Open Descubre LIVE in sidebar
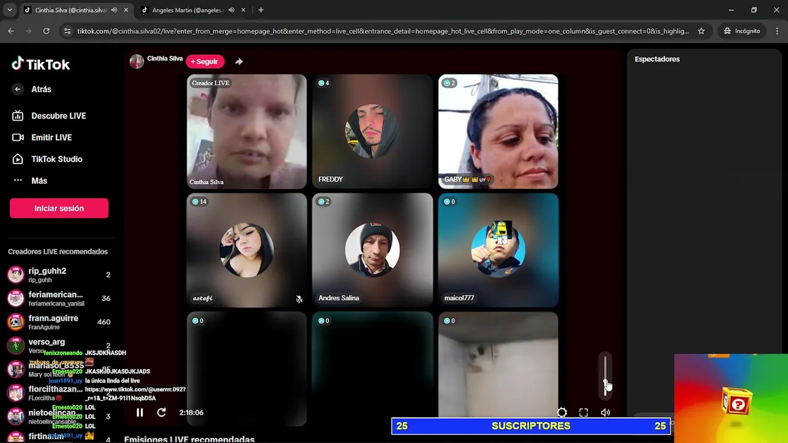Screen dimensions: 788x443 coord(58,116)
